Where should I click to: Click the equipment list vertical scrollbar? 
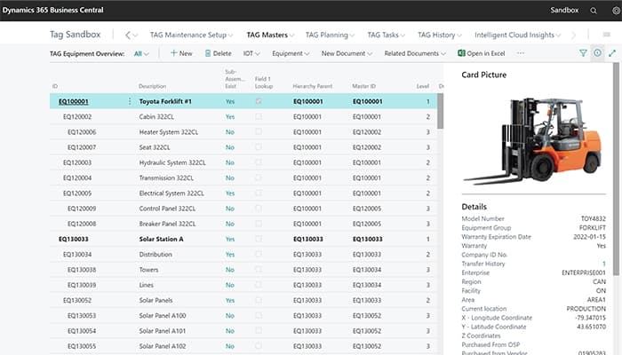(441, 111)
